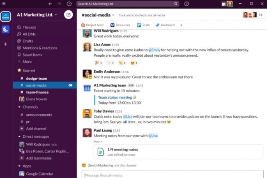
Task: Open Will Rodrigues direct message
Action: (x=38, y=144)
